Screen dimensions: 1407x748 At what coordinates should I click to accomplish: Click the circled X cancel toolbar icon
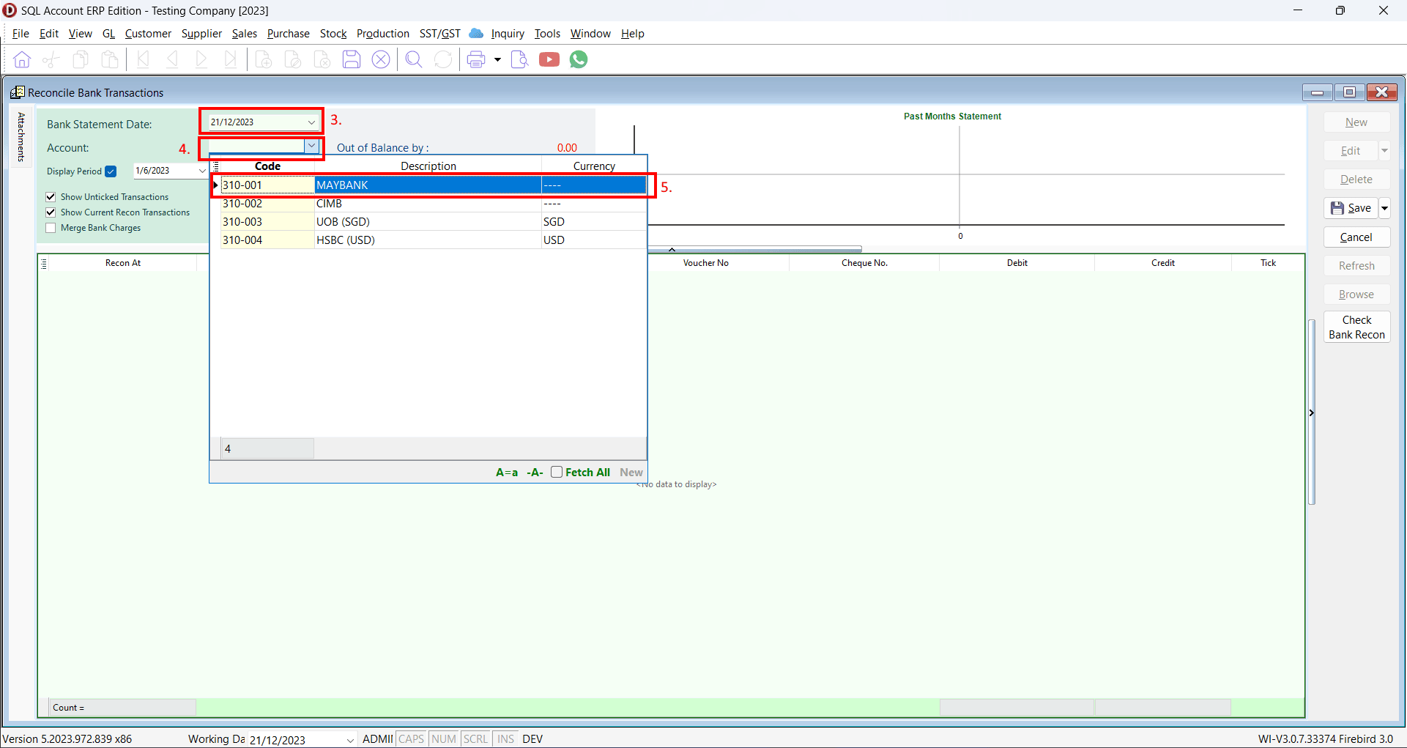[x=381, y=60]
